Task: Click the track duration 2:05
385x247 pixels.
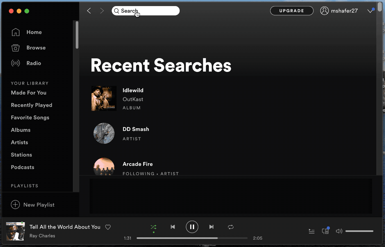Action: tap(258, 238)
